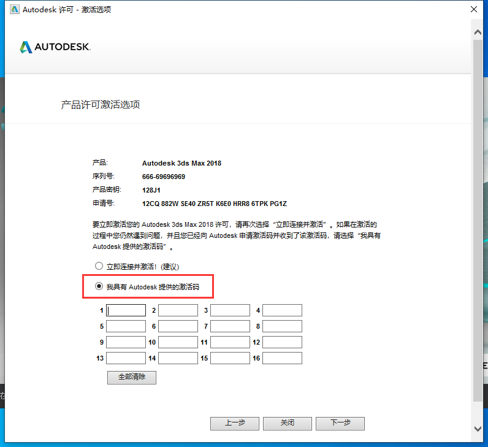Click activation code field 7

(230, 326)
